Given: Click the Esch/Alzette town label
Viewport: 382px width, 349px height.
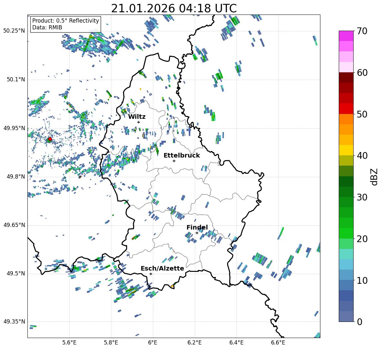Looking at the screenshot, I should [162, 268].
